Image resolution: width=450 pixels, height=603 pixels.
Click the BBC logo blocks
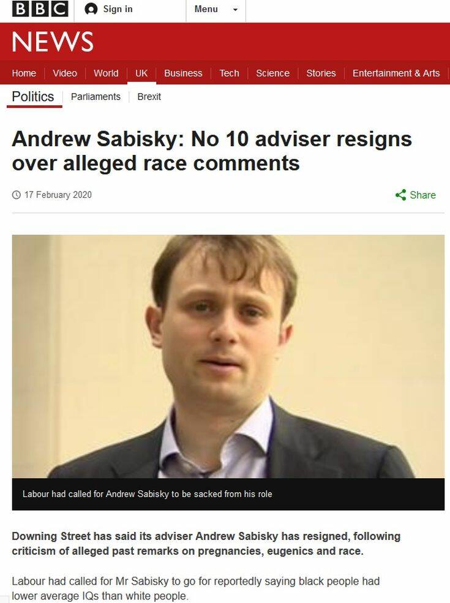pyautogui.click(x=40, y=9)
